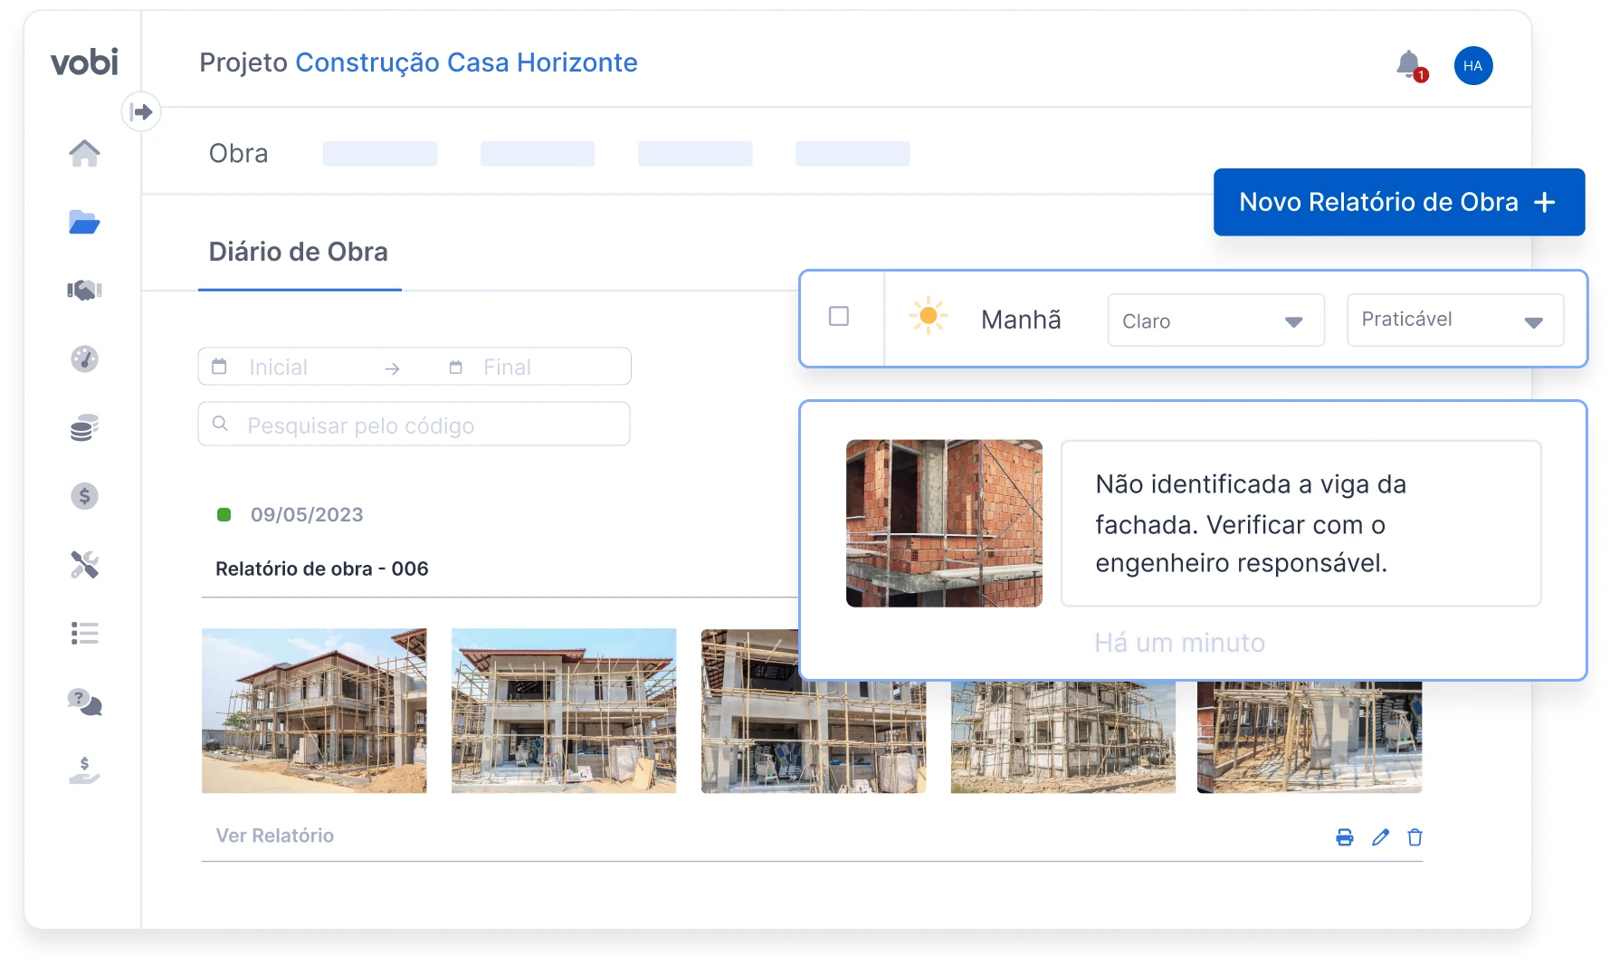Screen dimensions: 1610x965
Task: Switch to the Diário de Obra tab
Action: tap(300, 252)
